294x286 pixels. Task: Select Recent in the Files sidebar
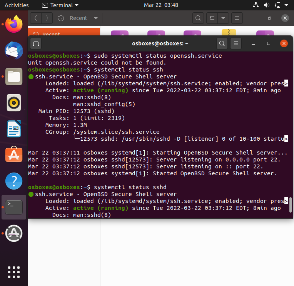(x=64, y=32)
